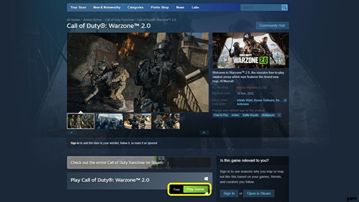The image size is (359, 202).
Task: Select the Battle Royale tag
Action: [250, 115]
